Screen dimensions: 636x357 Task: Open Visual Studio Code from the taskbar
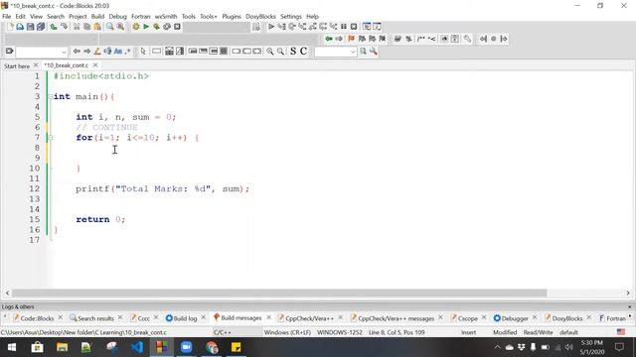coord(137,347)
